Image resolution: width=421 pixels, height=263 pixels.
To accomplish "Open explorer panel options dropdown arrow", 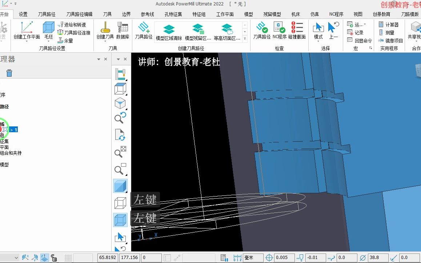I will [x=99, y=59].
